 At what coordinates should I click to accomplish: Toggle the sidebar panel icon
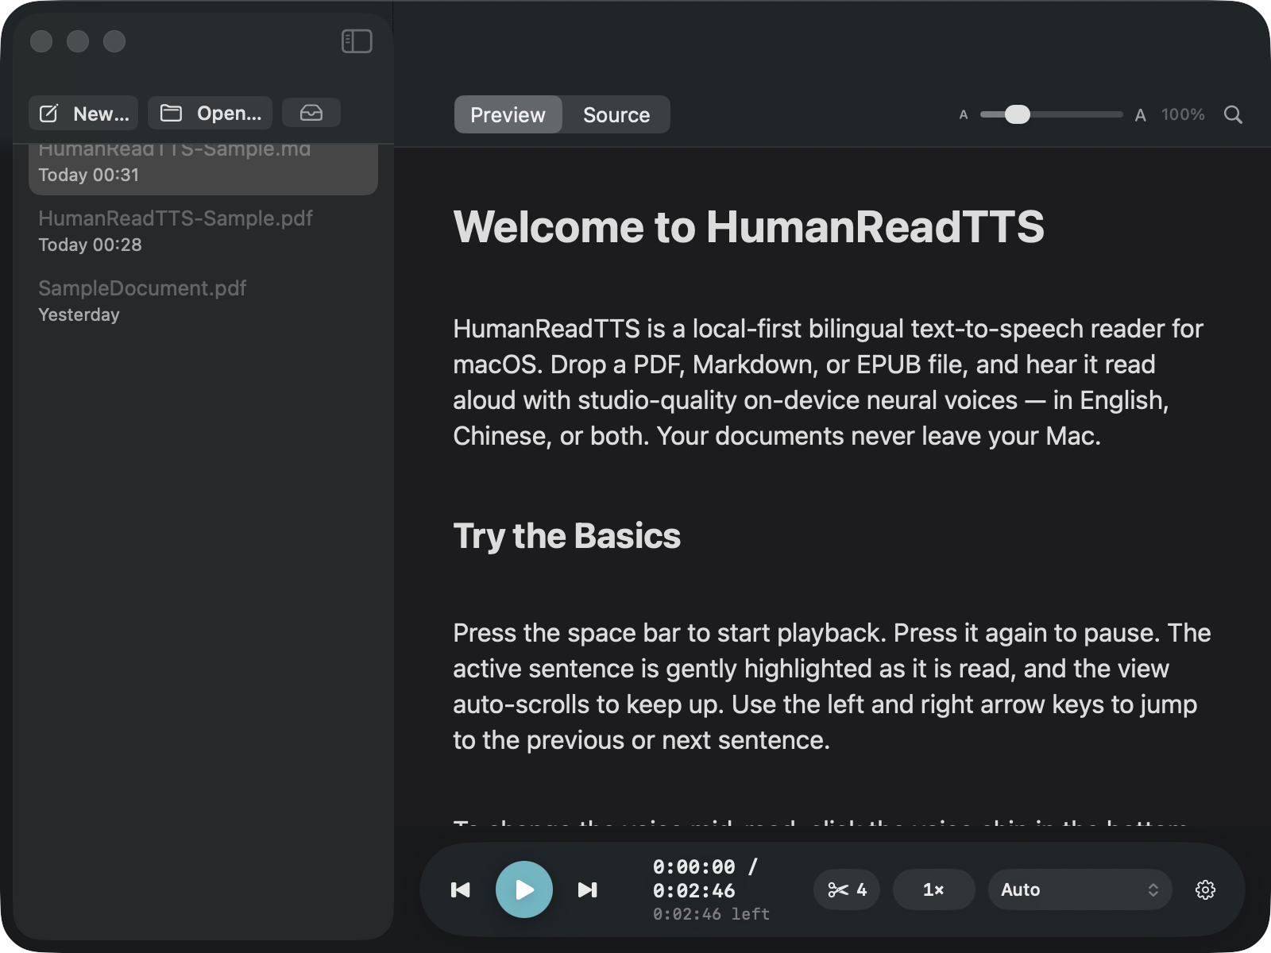357,41
